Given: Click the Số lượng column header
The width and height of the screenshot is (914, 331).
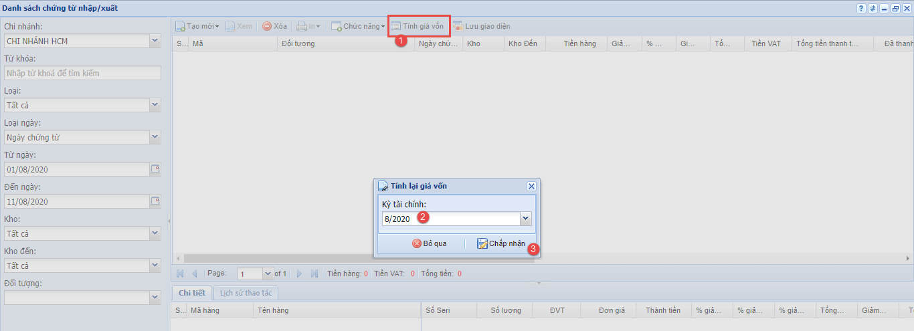Looking at the screenshot, I should [505, 310].
